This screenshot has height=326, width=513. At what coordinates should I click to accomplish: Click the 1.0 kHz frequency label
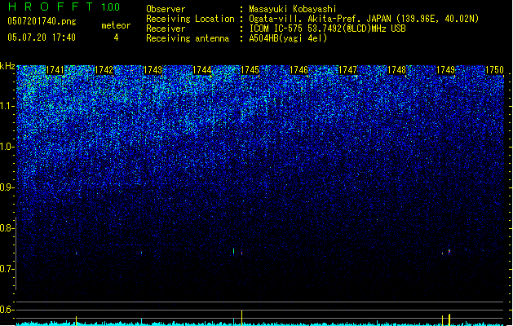tap(7, 147)
